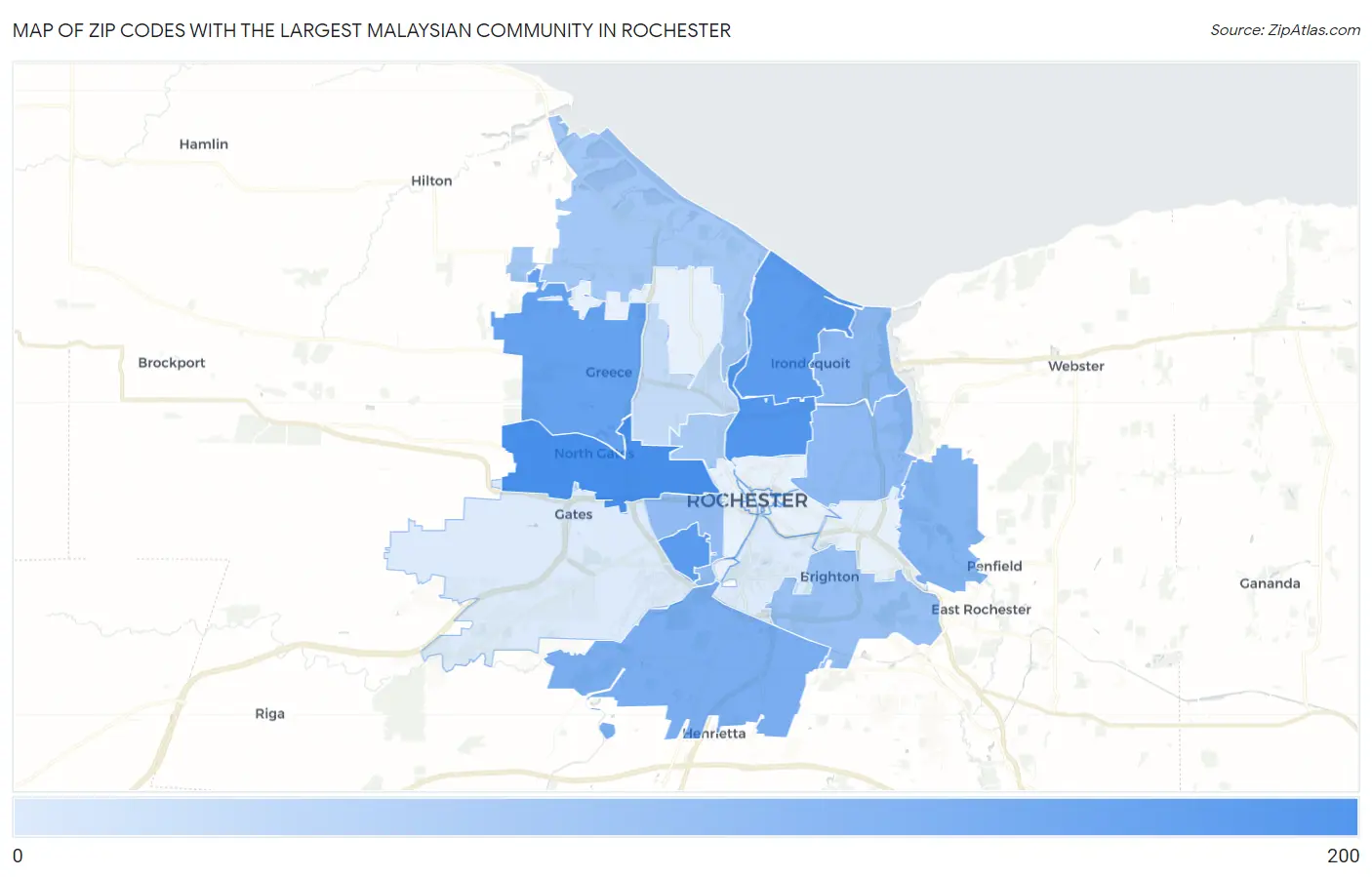Click the Brighton label on map
This screenshot has width=1372, height=877.
click(x=829, y=577)
